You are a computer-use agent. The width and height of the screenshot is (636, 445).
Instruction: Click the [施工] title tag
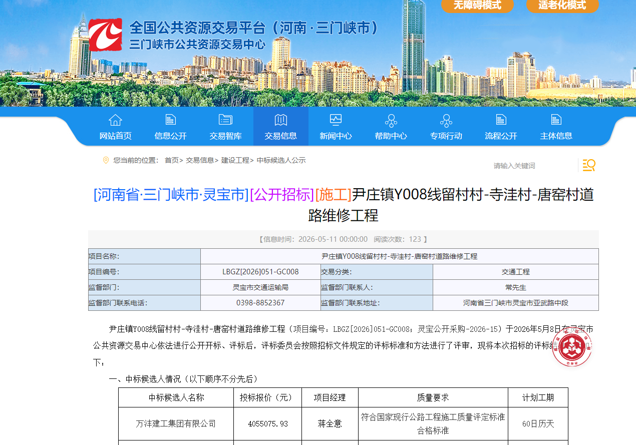(333, 194)
